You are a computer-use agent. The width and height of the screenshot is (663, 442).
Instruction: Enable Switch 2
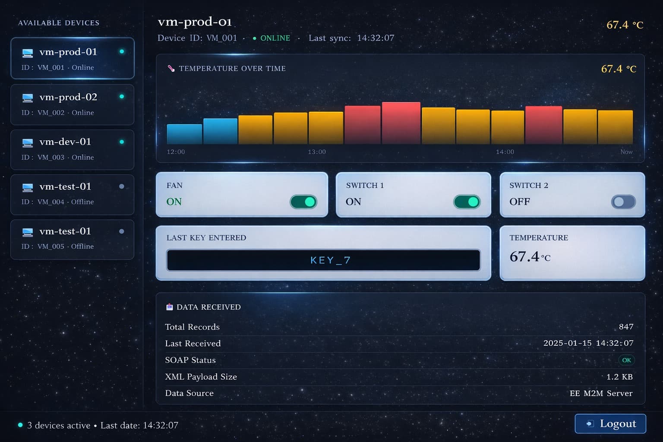(x=623, y=202)
